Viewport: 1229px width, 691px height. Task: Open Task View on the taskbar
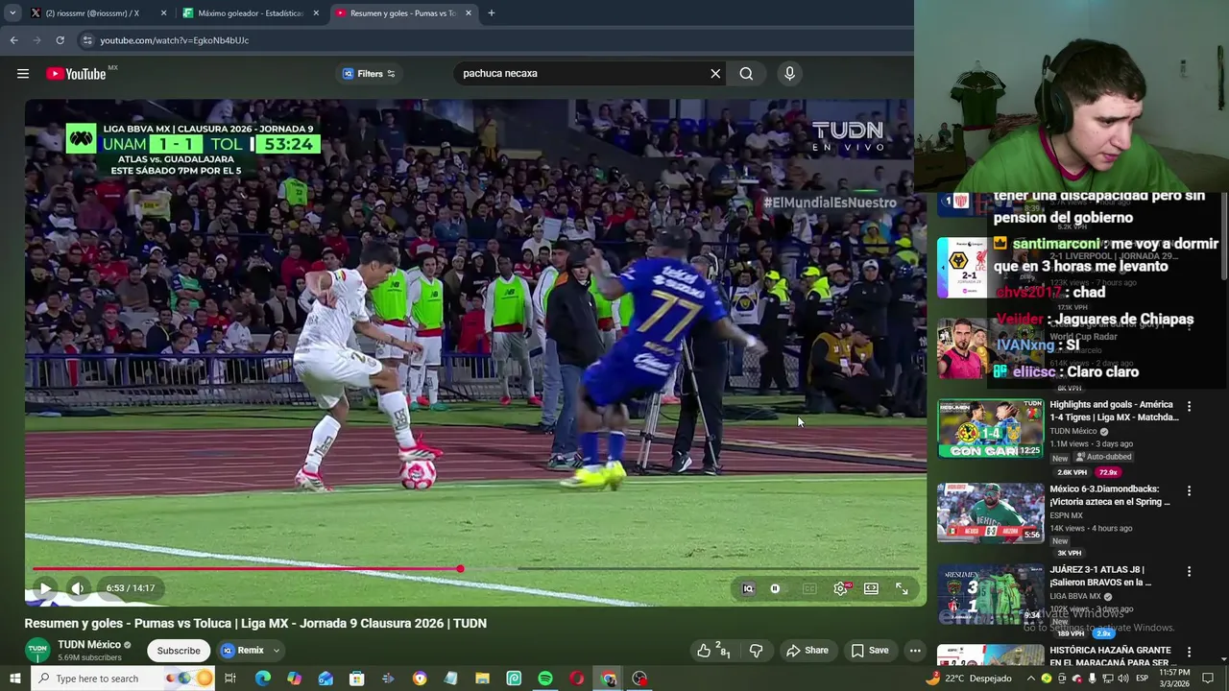click(x=230, y=679)
